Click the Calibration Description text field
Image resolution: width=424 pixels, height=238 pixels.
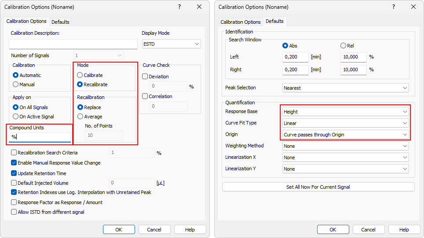pyautogui.click(x=73, y=44)
